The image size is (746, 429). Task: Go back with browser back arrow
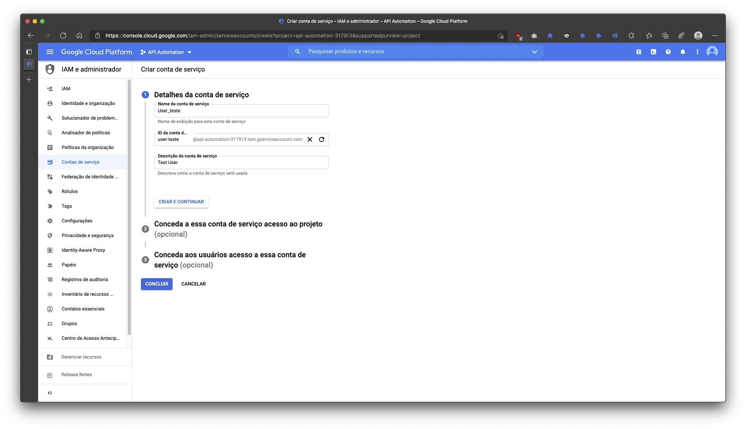(31, 36)
